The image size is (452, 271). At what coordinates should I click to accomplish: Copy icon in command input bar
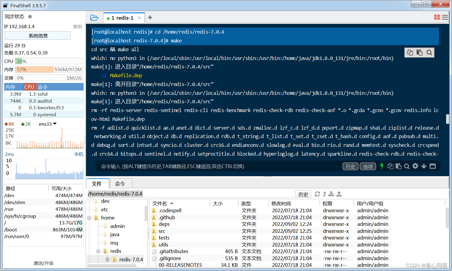(x=391, y=166)
